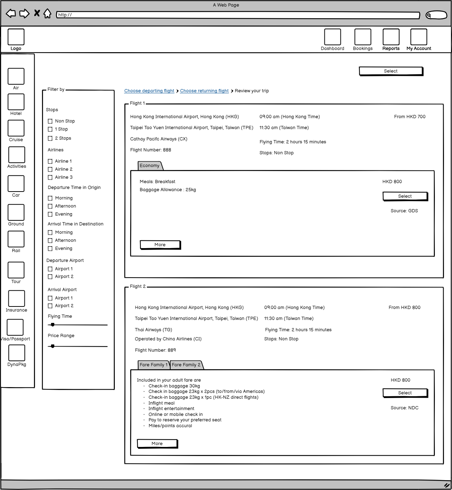Expand Flight 2 fare details with More

coord(157,444)
